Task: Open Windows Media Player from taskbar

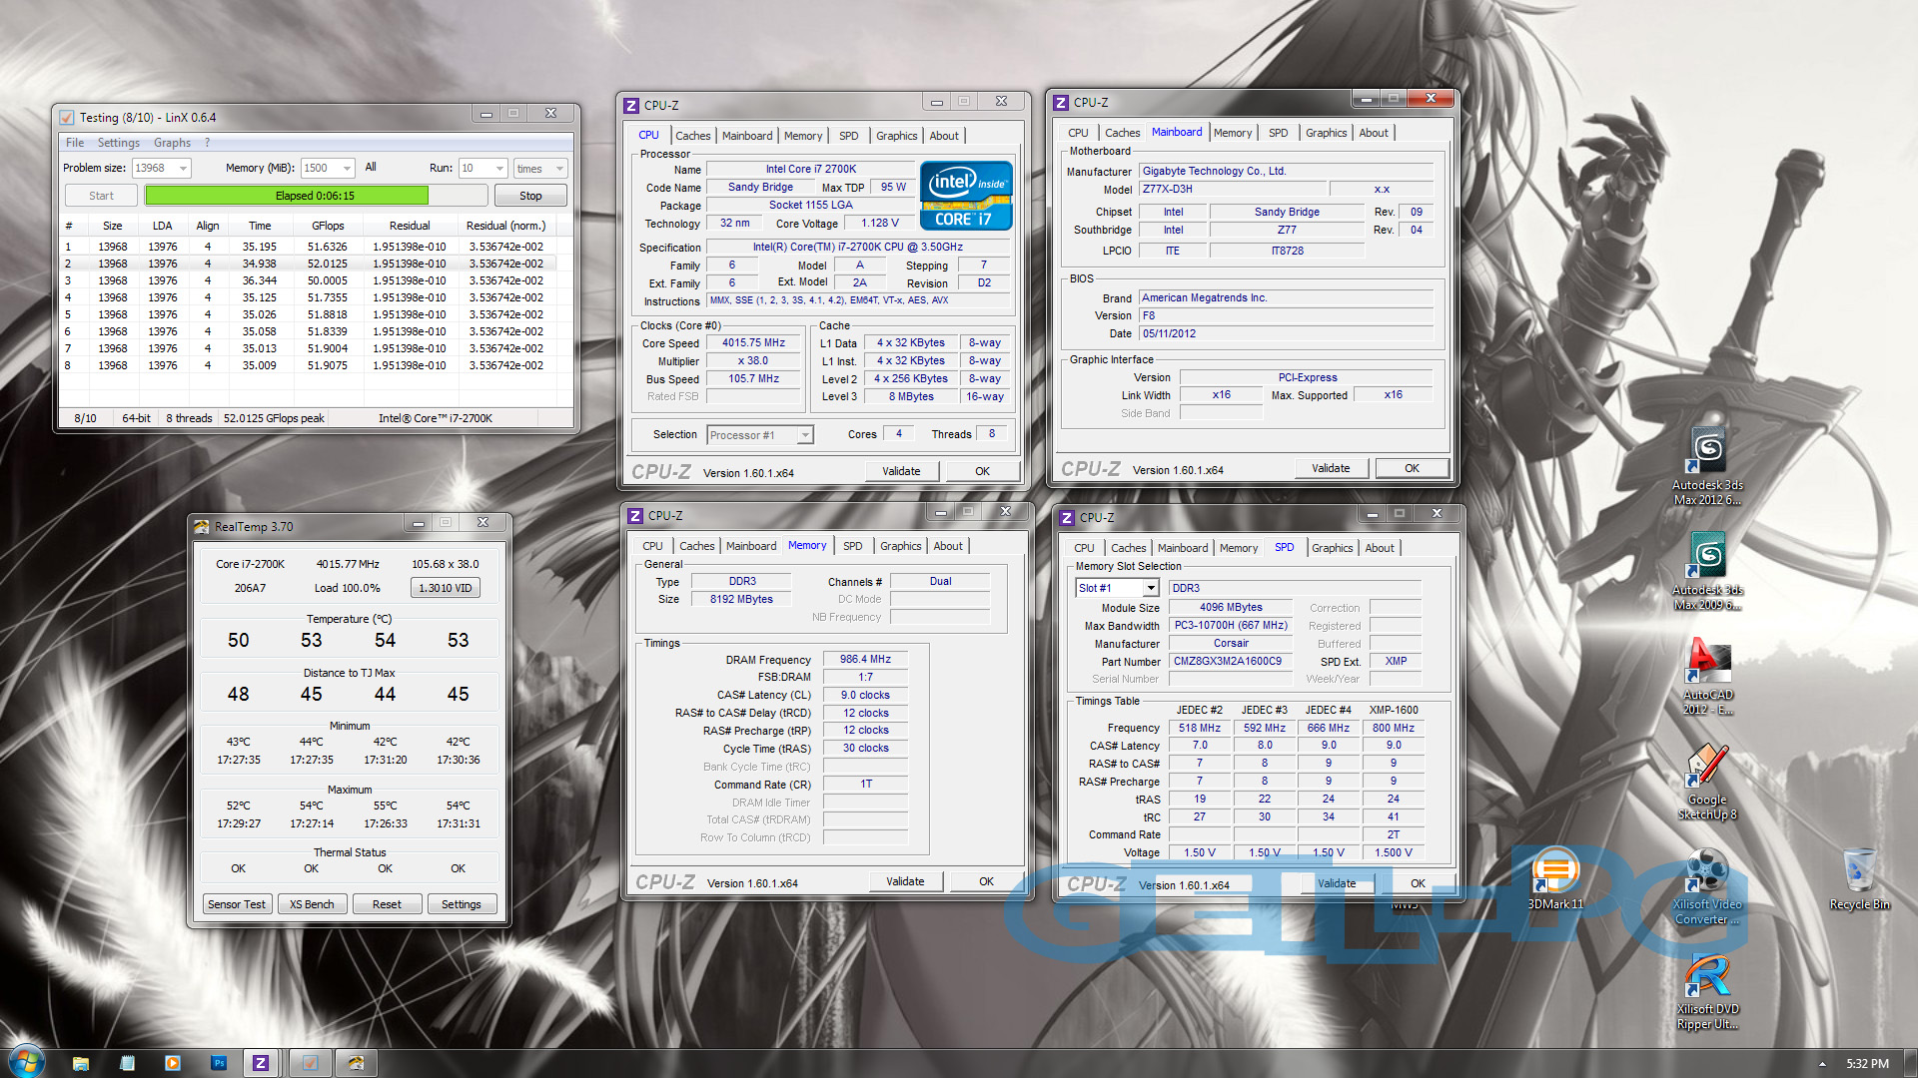Action: coord(173,1063)
